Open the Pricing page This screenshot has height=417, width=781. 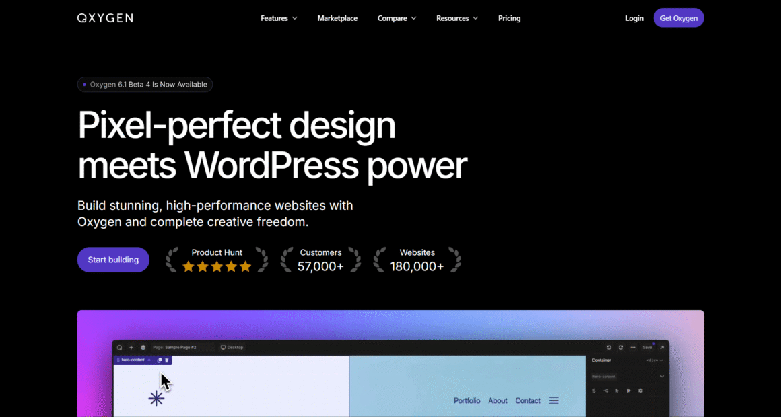coord(509,18)
